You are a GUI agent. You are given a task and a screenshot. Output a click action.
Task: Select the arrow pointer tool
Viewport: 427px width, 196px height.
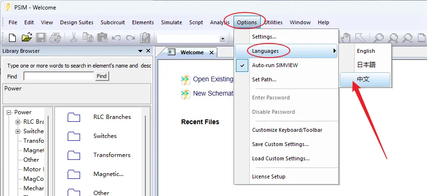tap(360, 38)
